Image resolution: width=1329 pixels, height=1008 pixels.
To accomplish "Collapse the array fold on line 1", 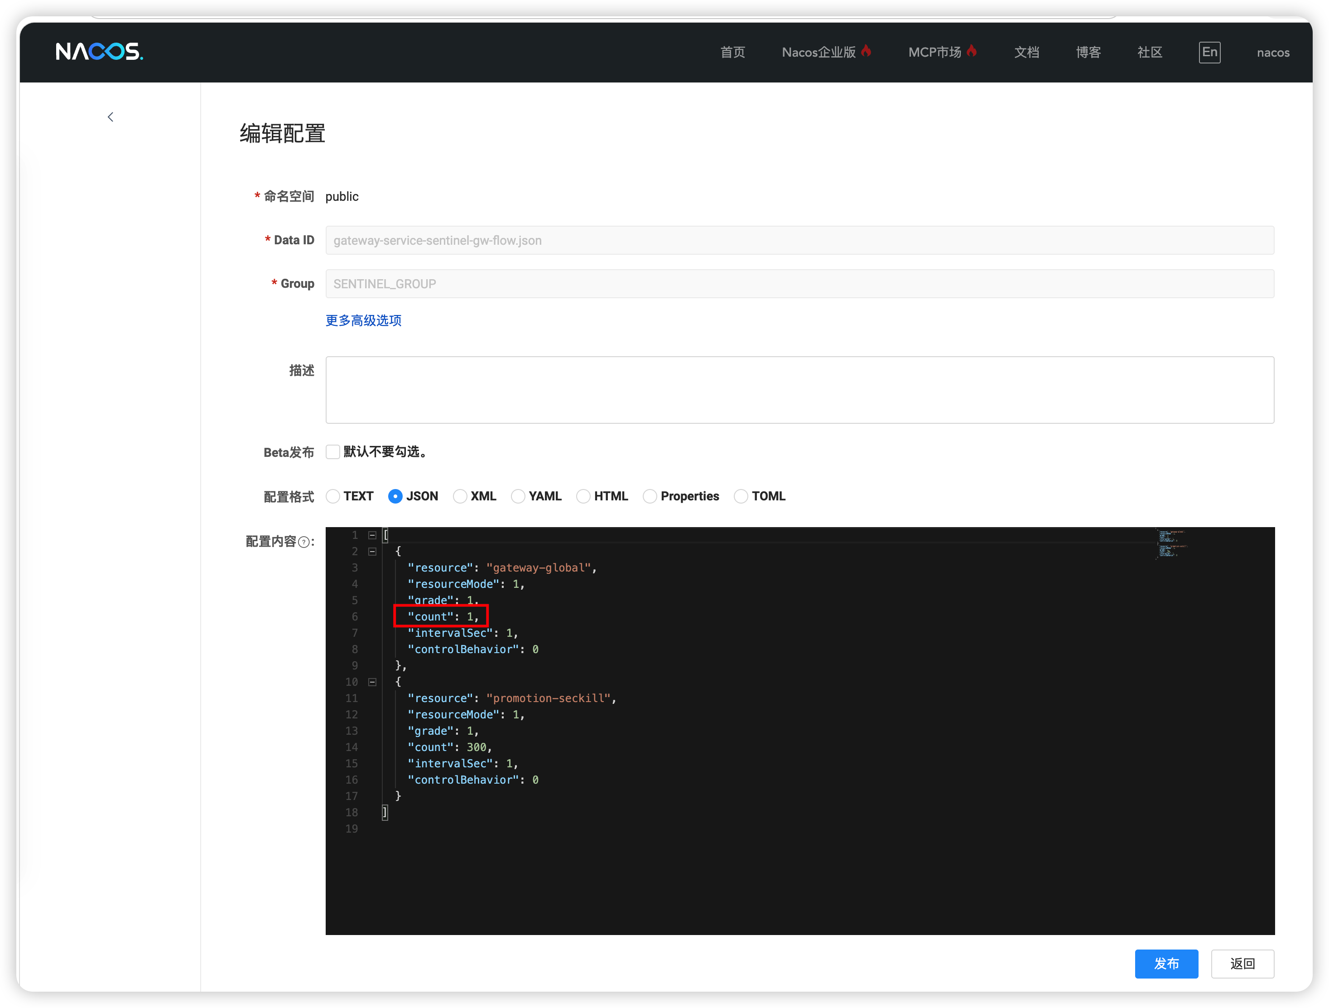I will pos(372,535).
